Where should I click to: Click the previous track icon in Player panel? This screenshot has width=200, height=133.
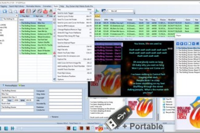click(x=178, y=43)
